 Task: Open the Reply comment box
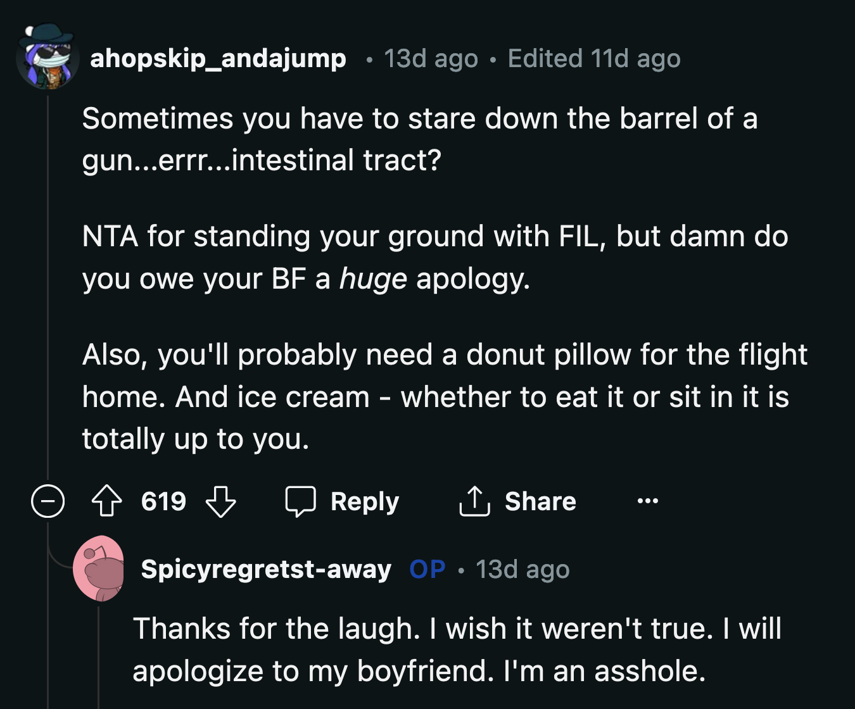click(x=345, y=501)
